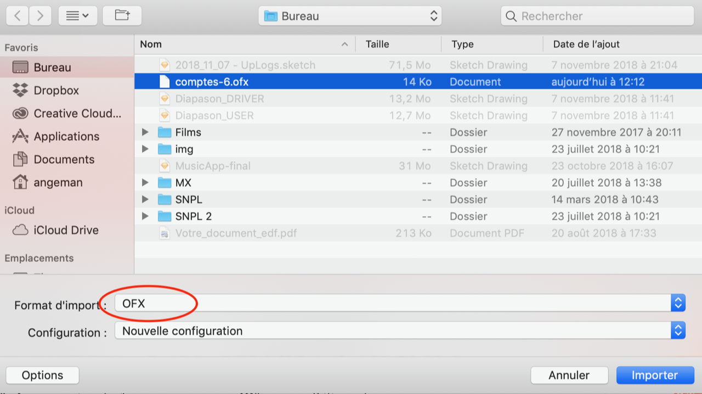Sort files by the Taille column

399,44
